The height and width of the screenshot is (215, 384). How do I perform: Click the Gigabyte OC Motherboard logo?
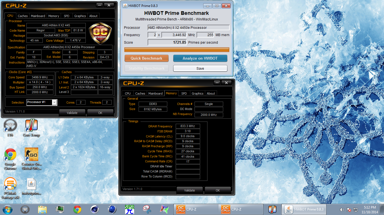coord(100,34)
